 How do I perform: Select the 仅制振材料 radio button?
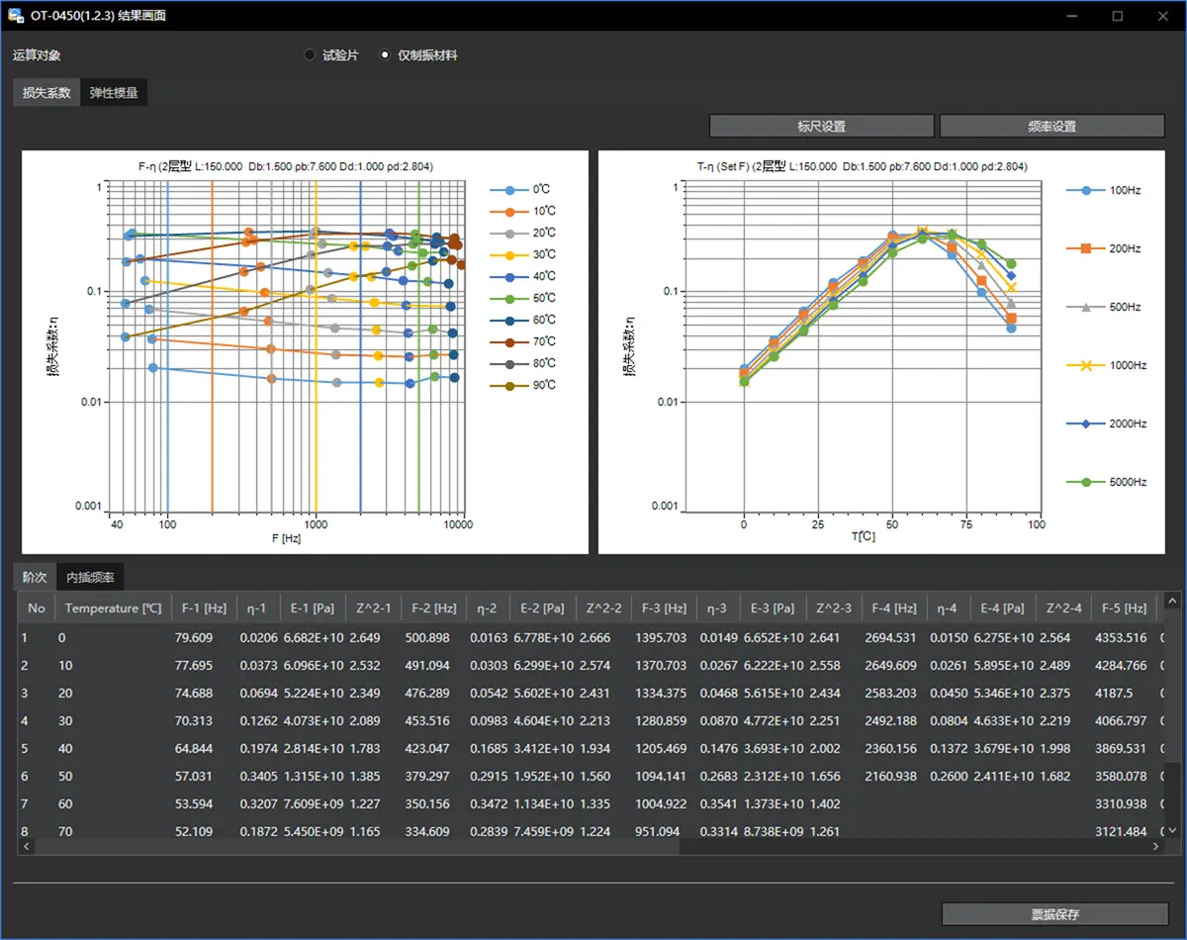[386, 55]
